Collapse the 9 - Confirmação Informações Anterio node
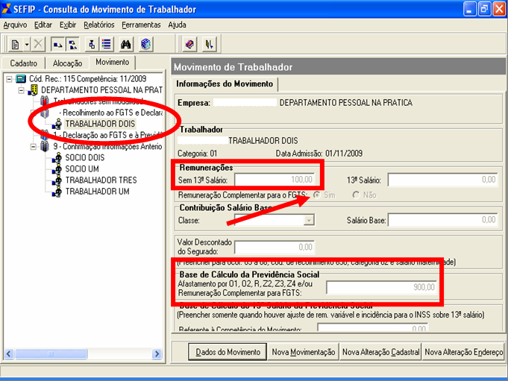The image size is (508, 381). pyautogui.click(x=33, y=147)
